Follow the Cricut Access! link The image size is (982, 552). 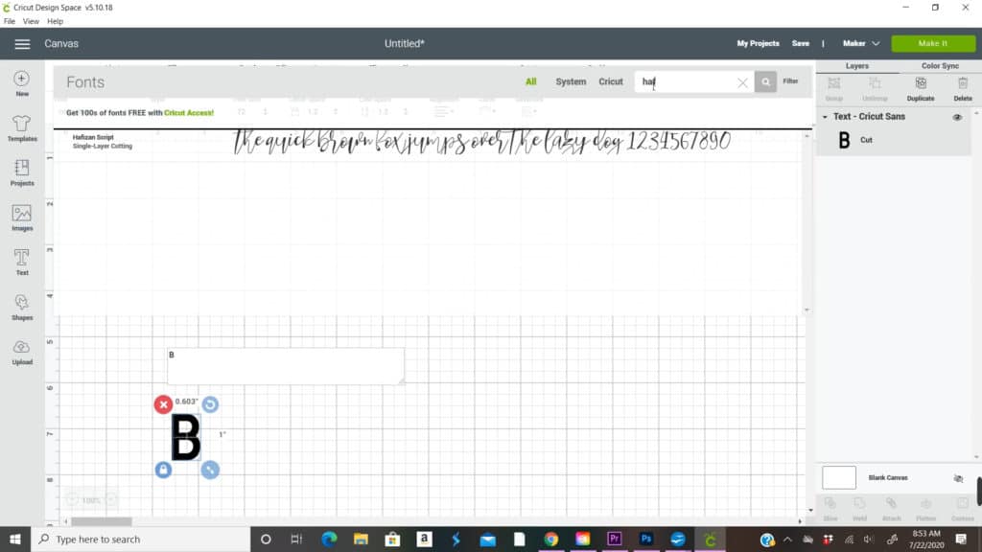pos(189,113)
